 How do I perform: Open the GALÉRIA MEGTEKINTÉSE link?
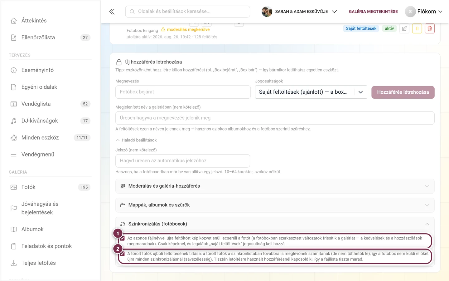click(373, 12)
